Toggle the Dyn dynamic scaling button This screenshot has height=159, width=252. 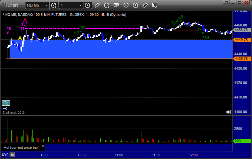[5, 154]
